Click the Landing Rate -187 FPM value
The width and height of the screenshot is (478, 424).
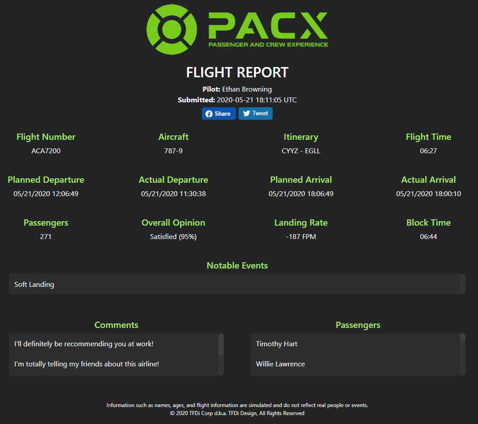coord(301,236)
